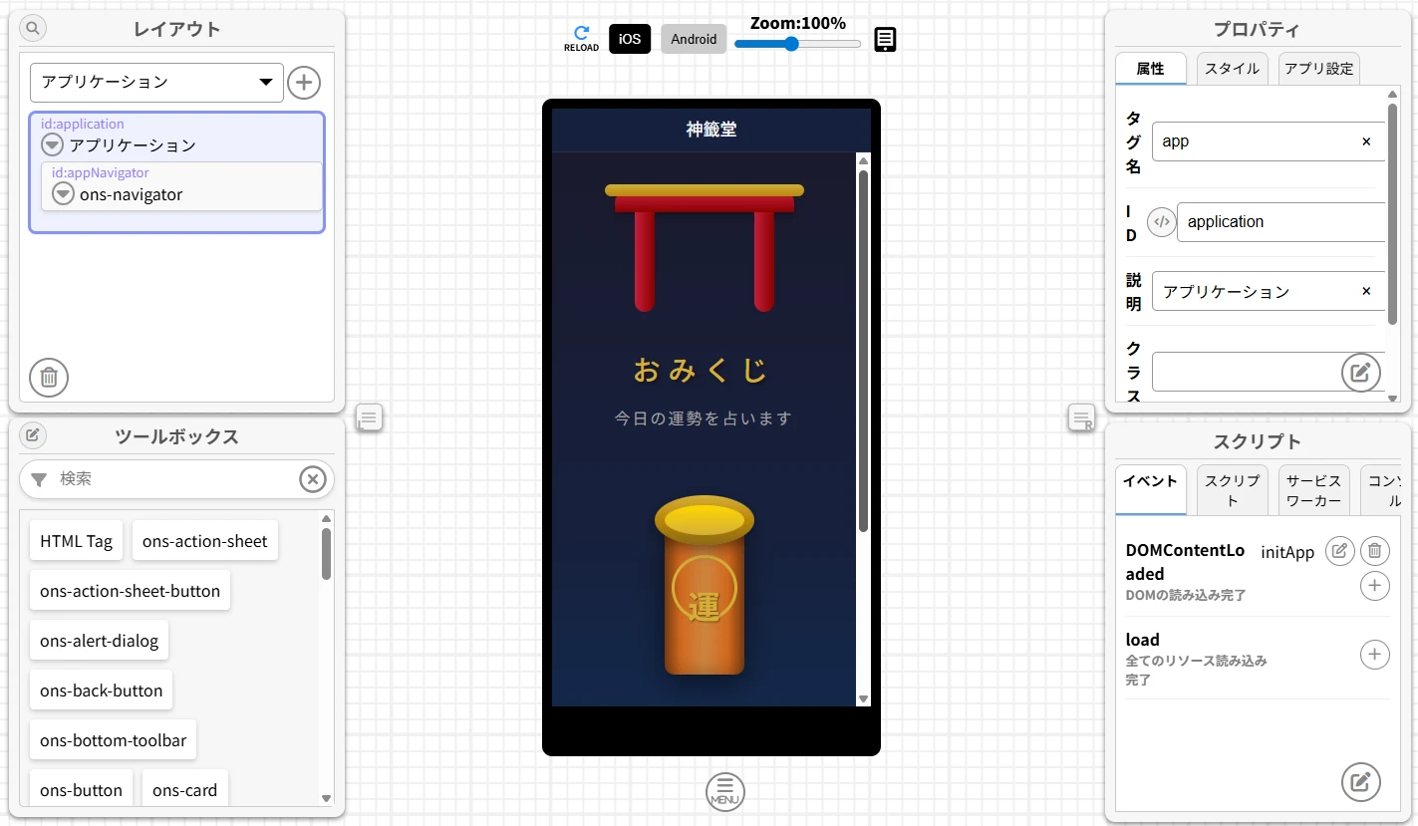
Task: Open the search icon in the レイアウト panel
Action: (x=31, y=28)
